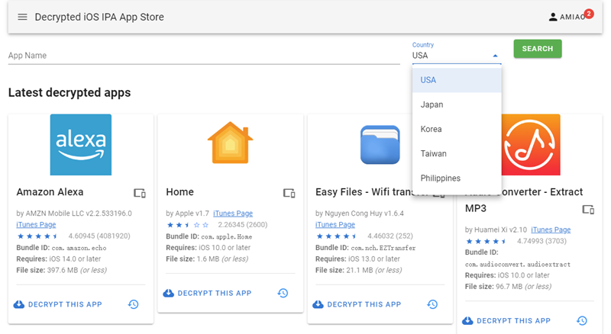Decrypt the Easy Files app
This screenshot has width=611, height=334.
click(x=357, y=304)
